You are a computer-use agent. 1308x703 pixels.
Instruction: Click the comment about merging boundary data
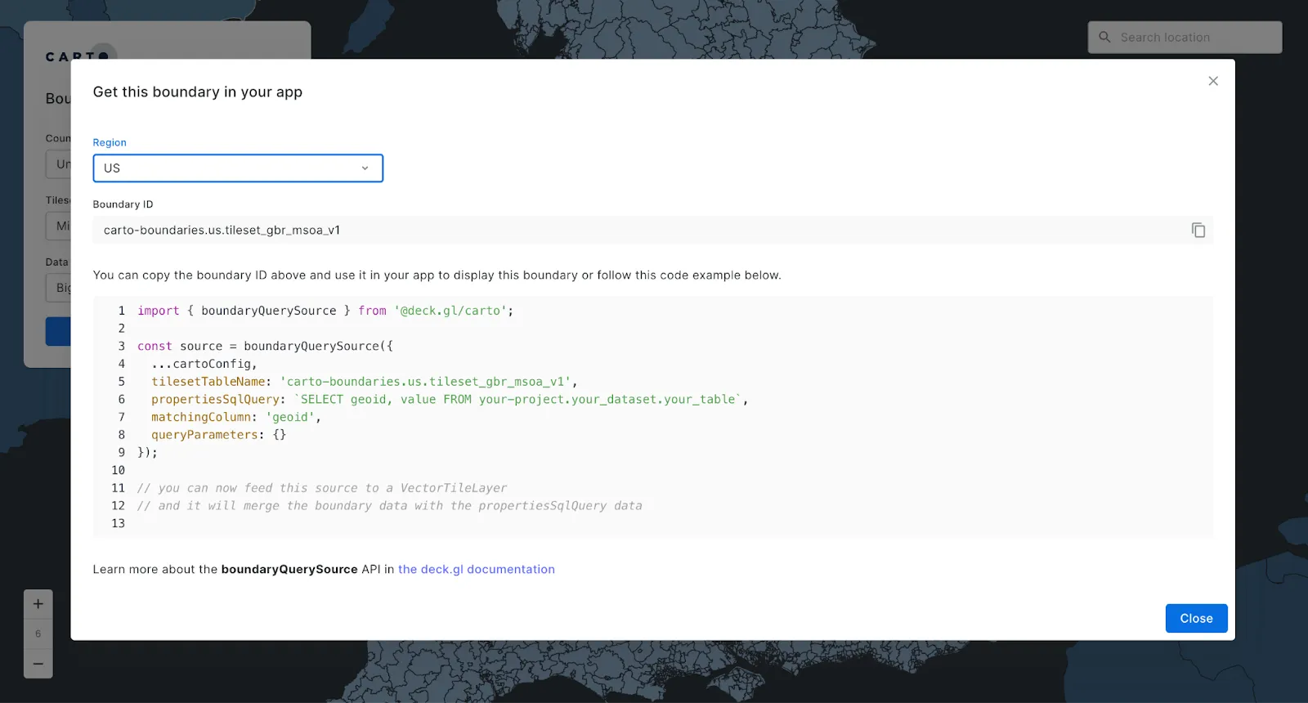point(390,506)
